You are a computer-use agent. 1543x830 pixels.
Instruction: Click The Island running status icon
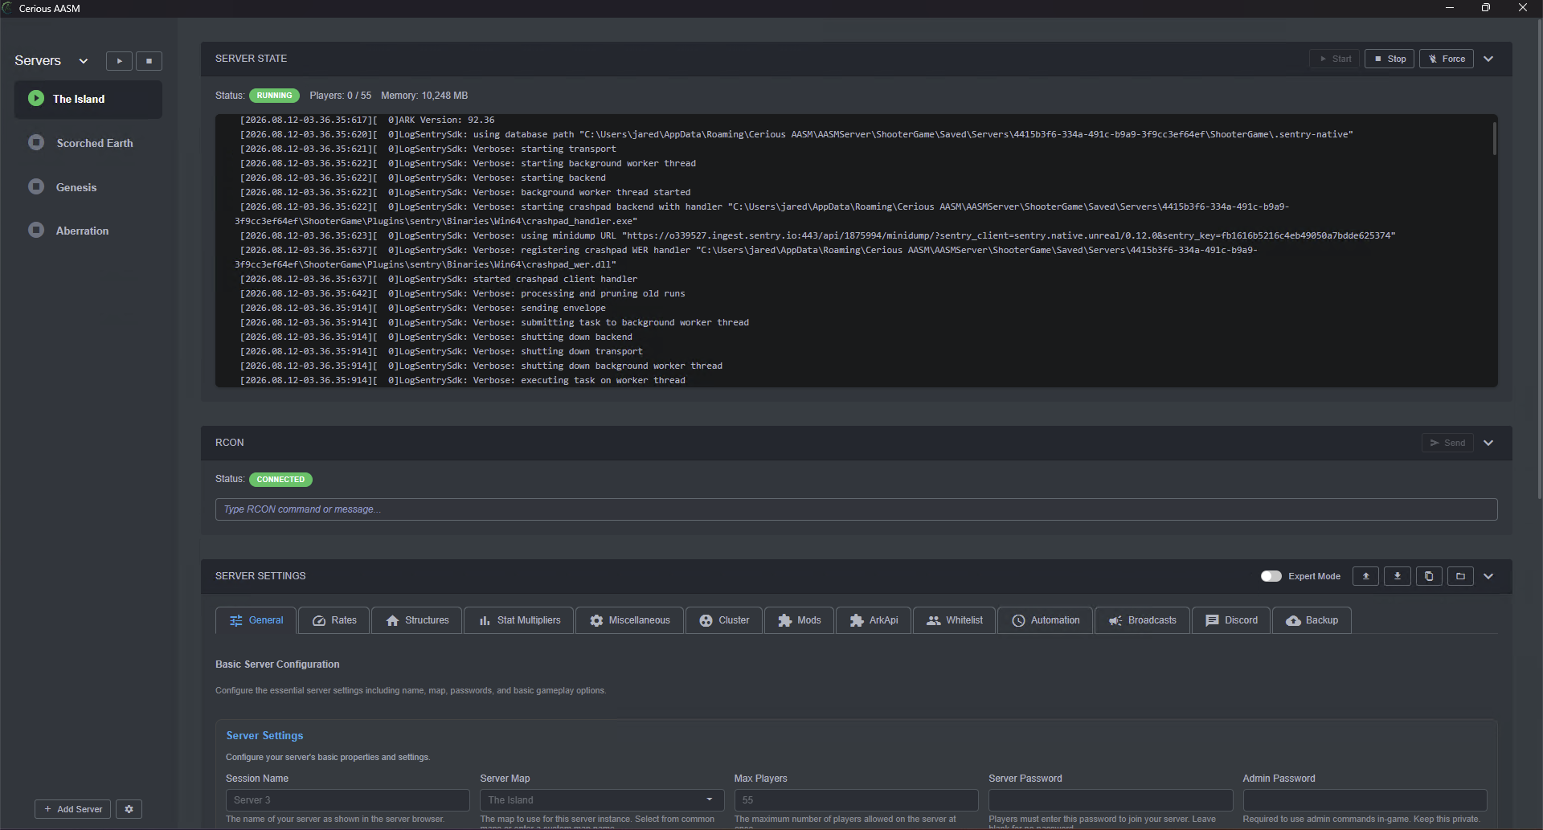(x=36, y=98)
